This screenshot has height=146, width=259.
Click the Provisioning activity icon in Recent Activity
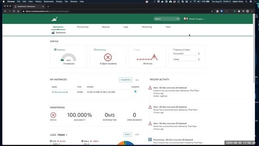tap(150, 140)
